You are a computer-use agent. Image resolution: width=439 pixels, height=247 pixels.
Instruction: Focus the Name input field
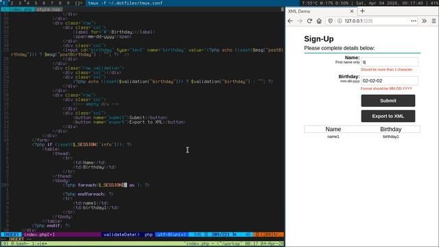click(390, 62)
